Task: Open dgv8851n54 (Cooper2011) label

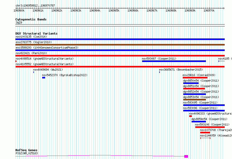Action: [201, 86]
